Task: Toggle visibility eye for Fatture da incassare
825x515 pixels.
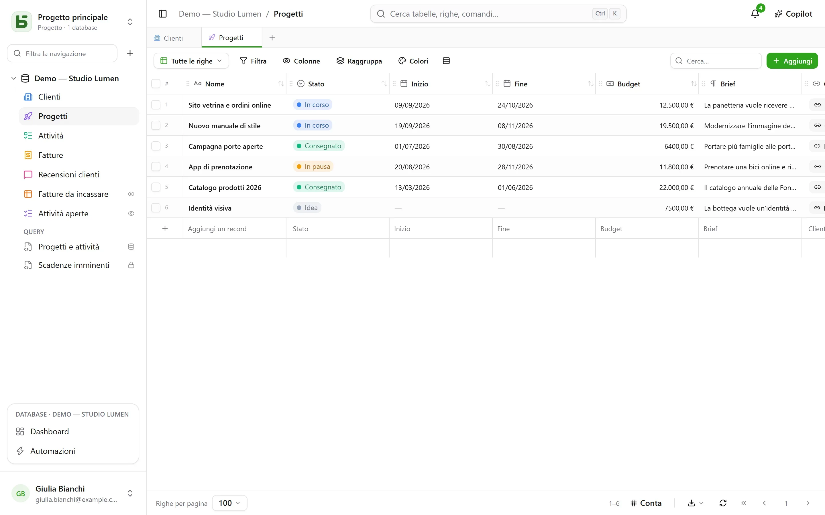Action: pos(131,194)
